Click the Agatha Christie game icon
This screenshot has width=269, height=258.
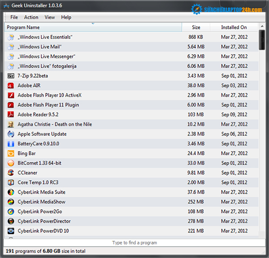click(11, 124)
